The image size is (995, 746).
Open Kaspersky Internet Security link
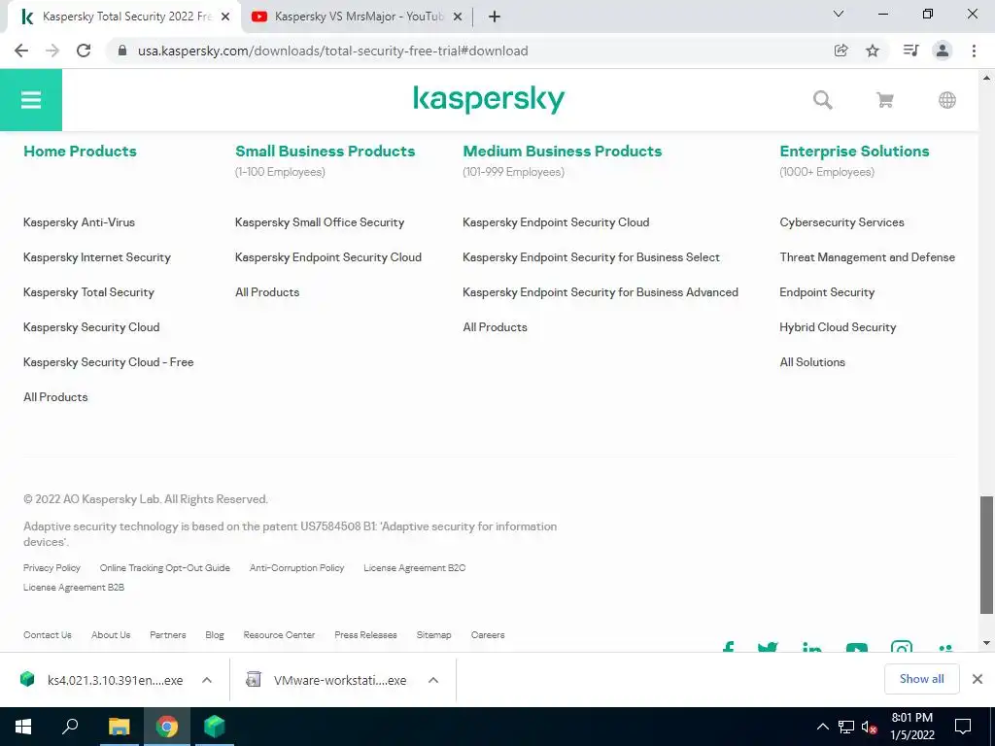coord(96,256)
